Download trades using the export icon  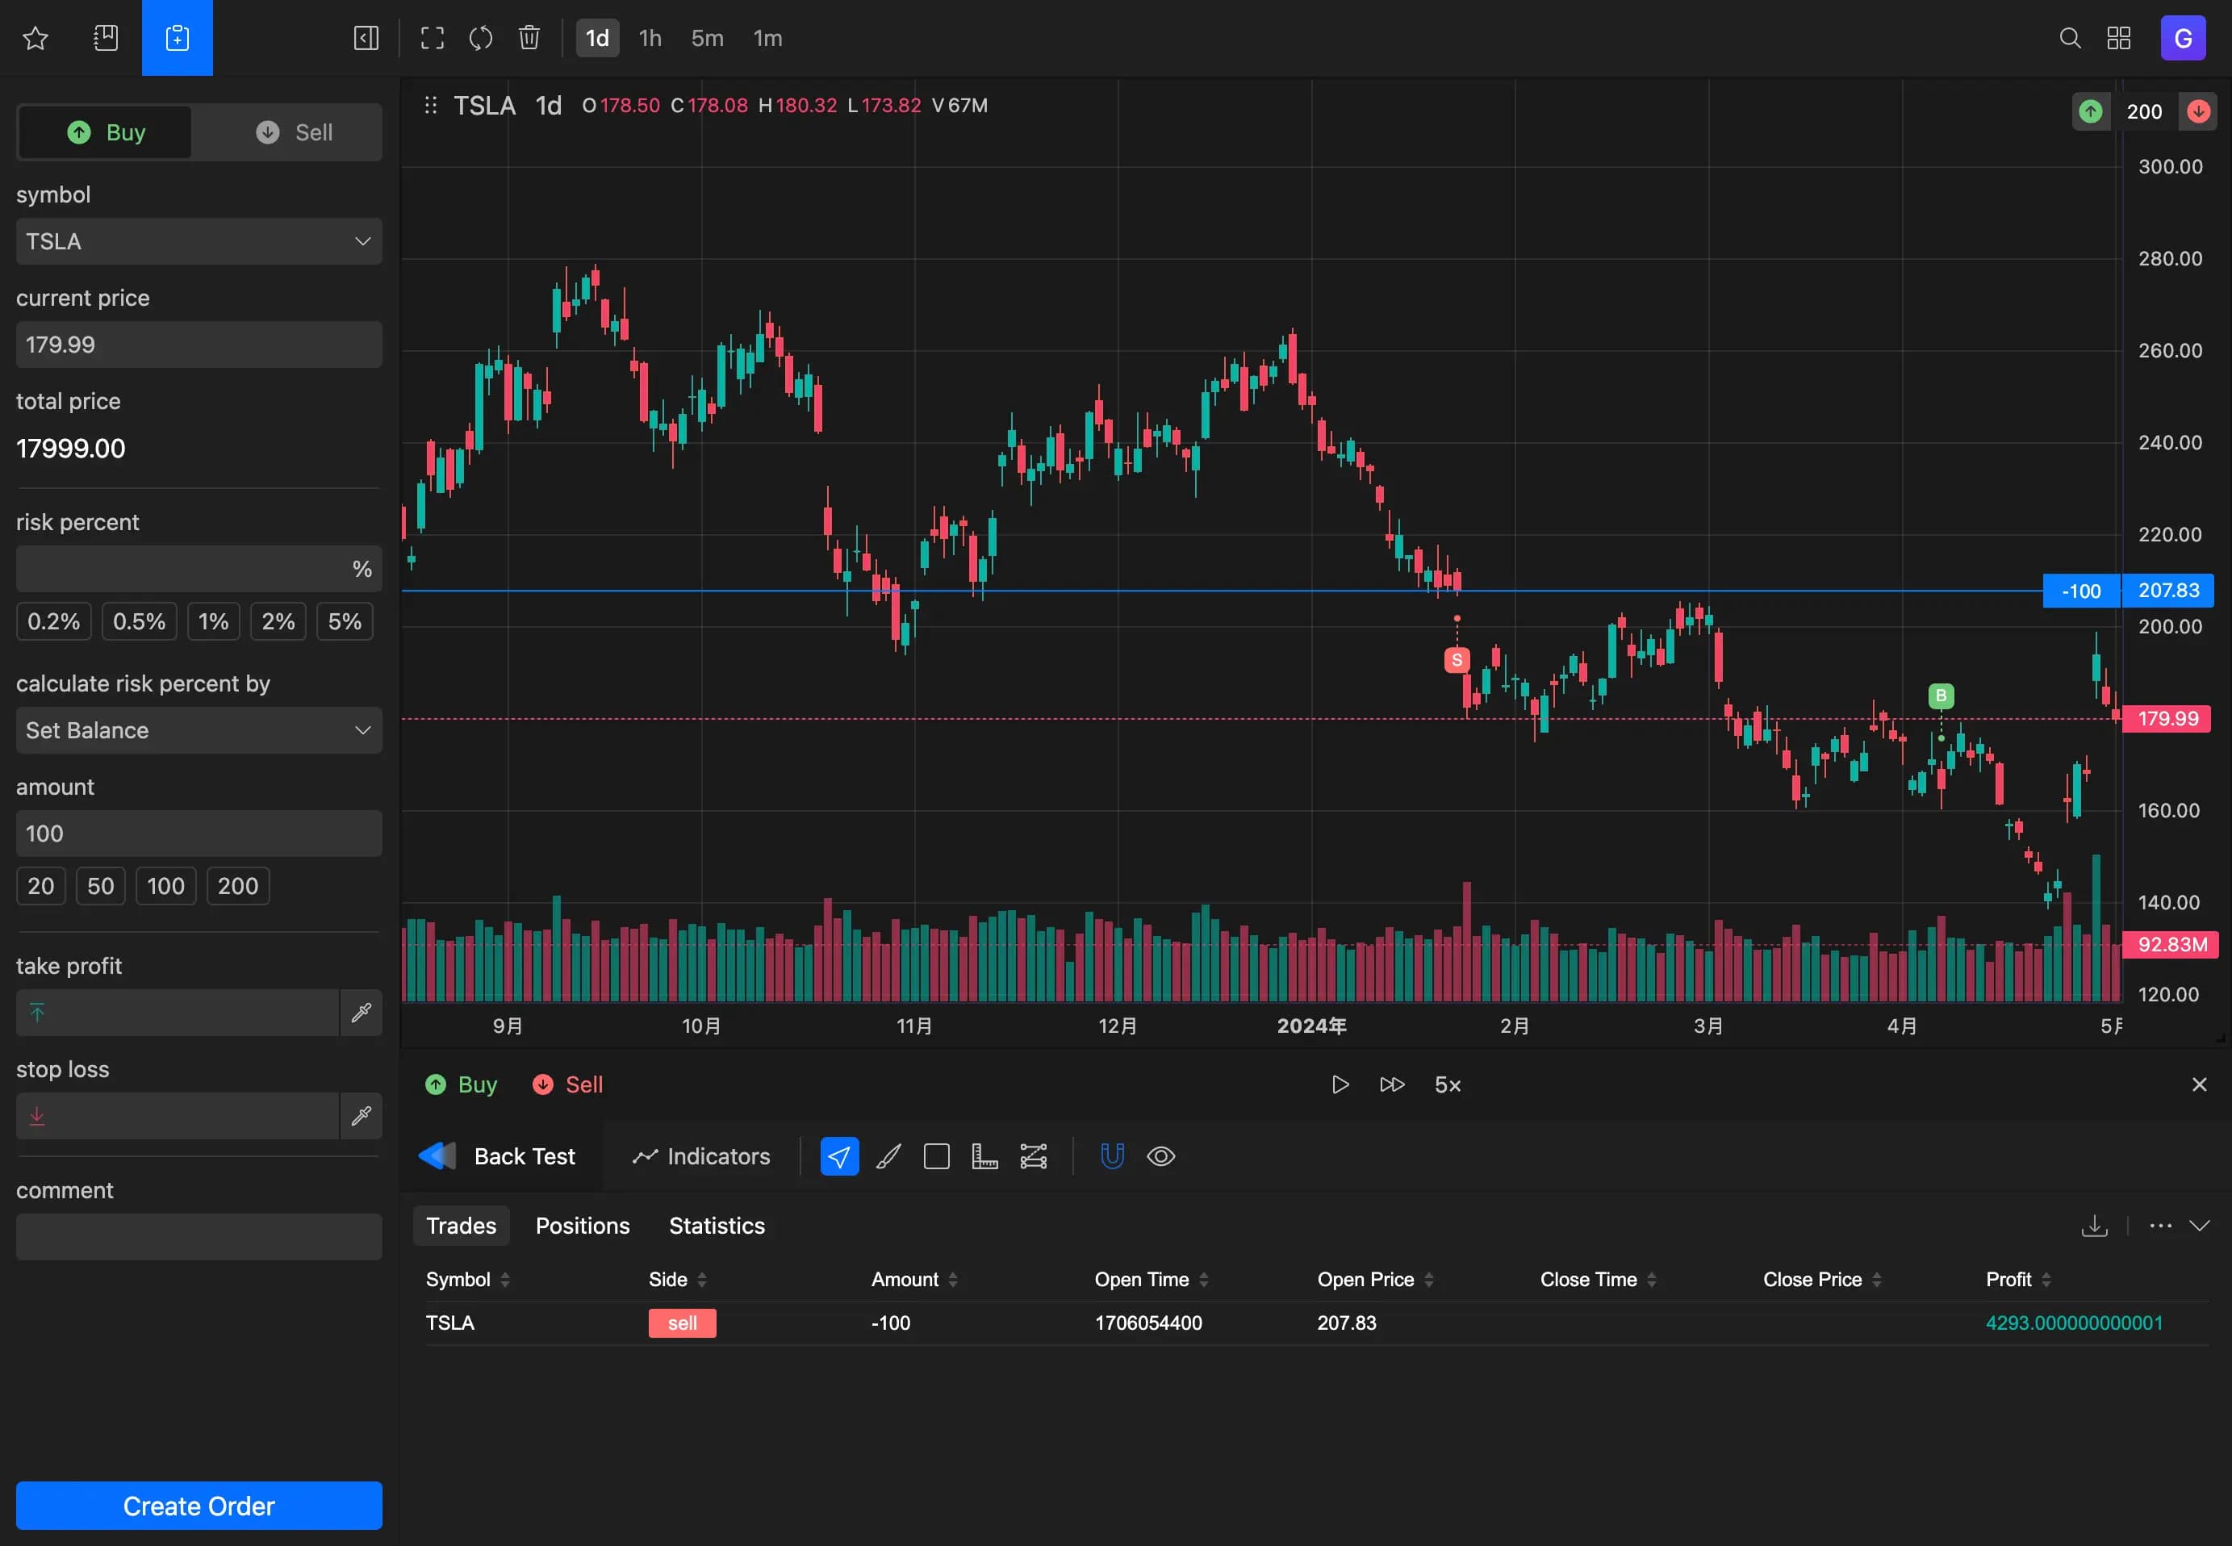[x=2095, y=1226]
